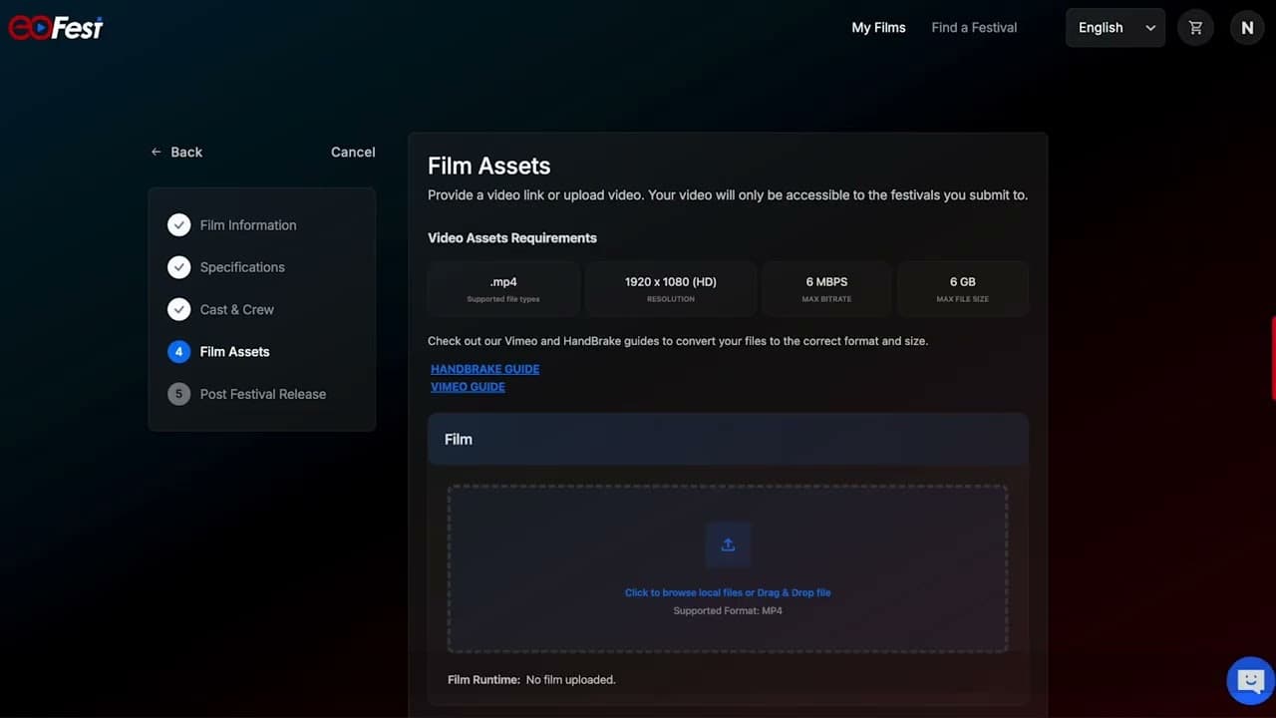Open the shopping cart icon

[x=1195, y=28]
